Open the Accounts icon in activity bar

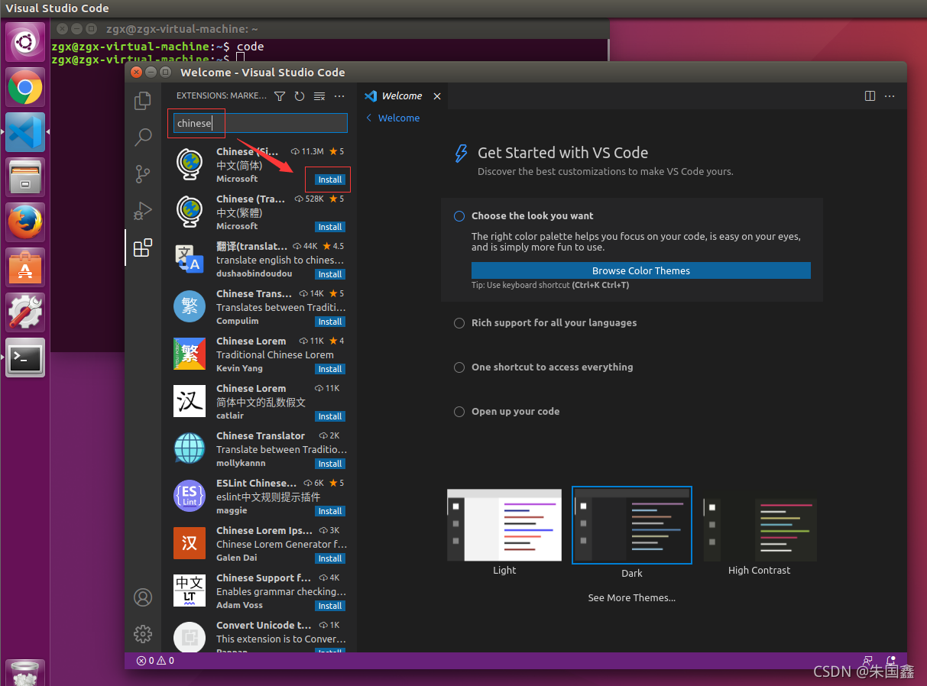pos(143,597)
